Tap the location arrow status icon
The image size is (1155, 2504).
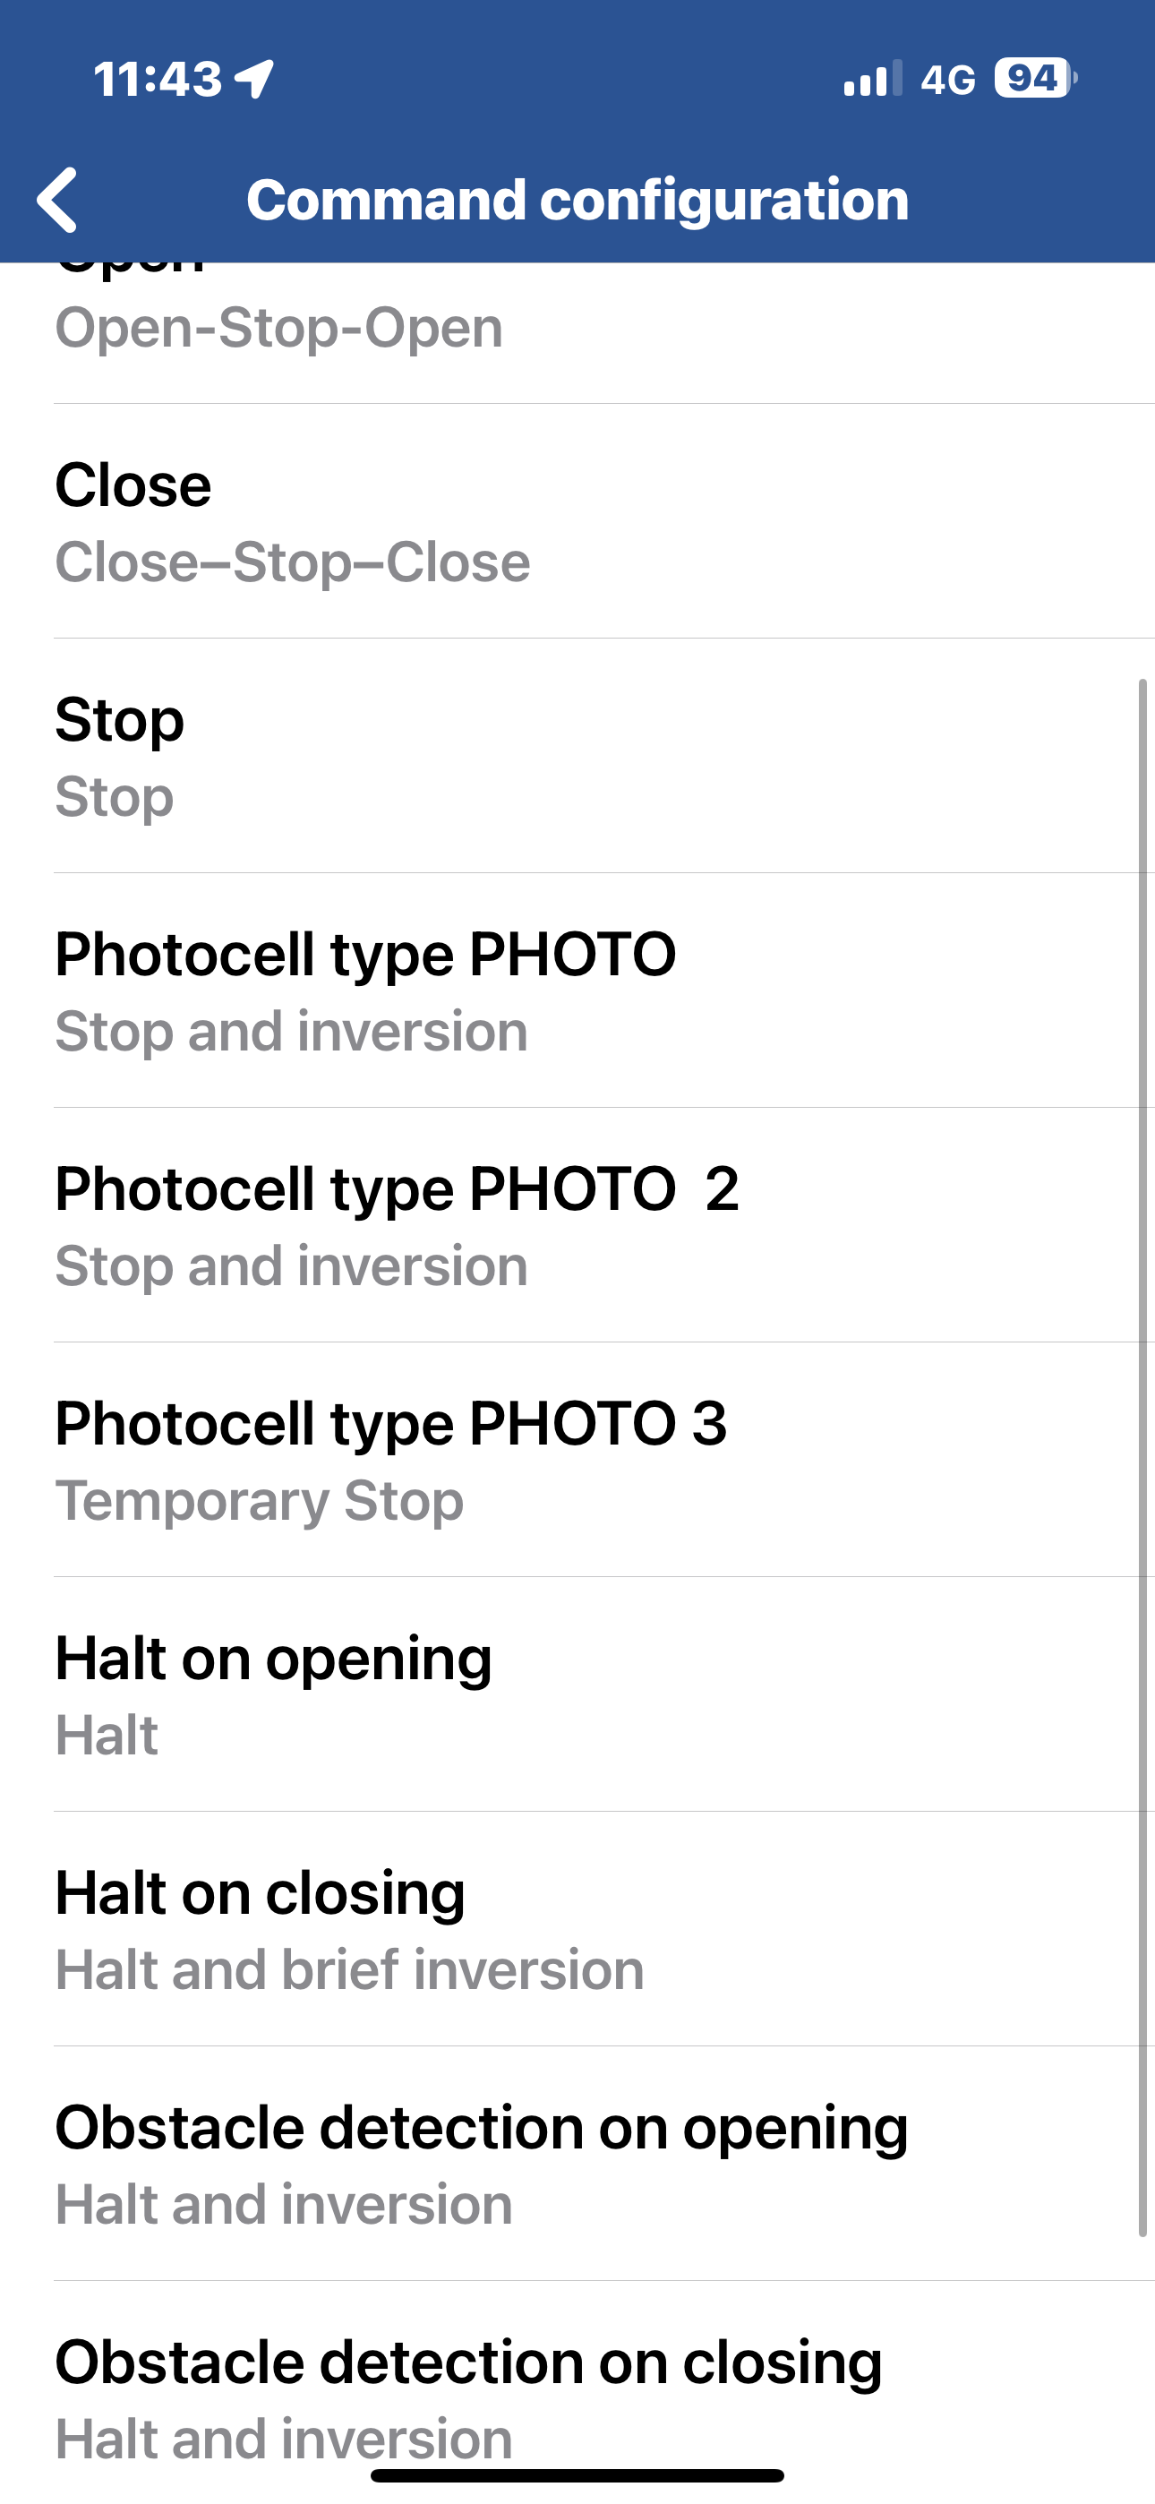(x=254, y=79)
